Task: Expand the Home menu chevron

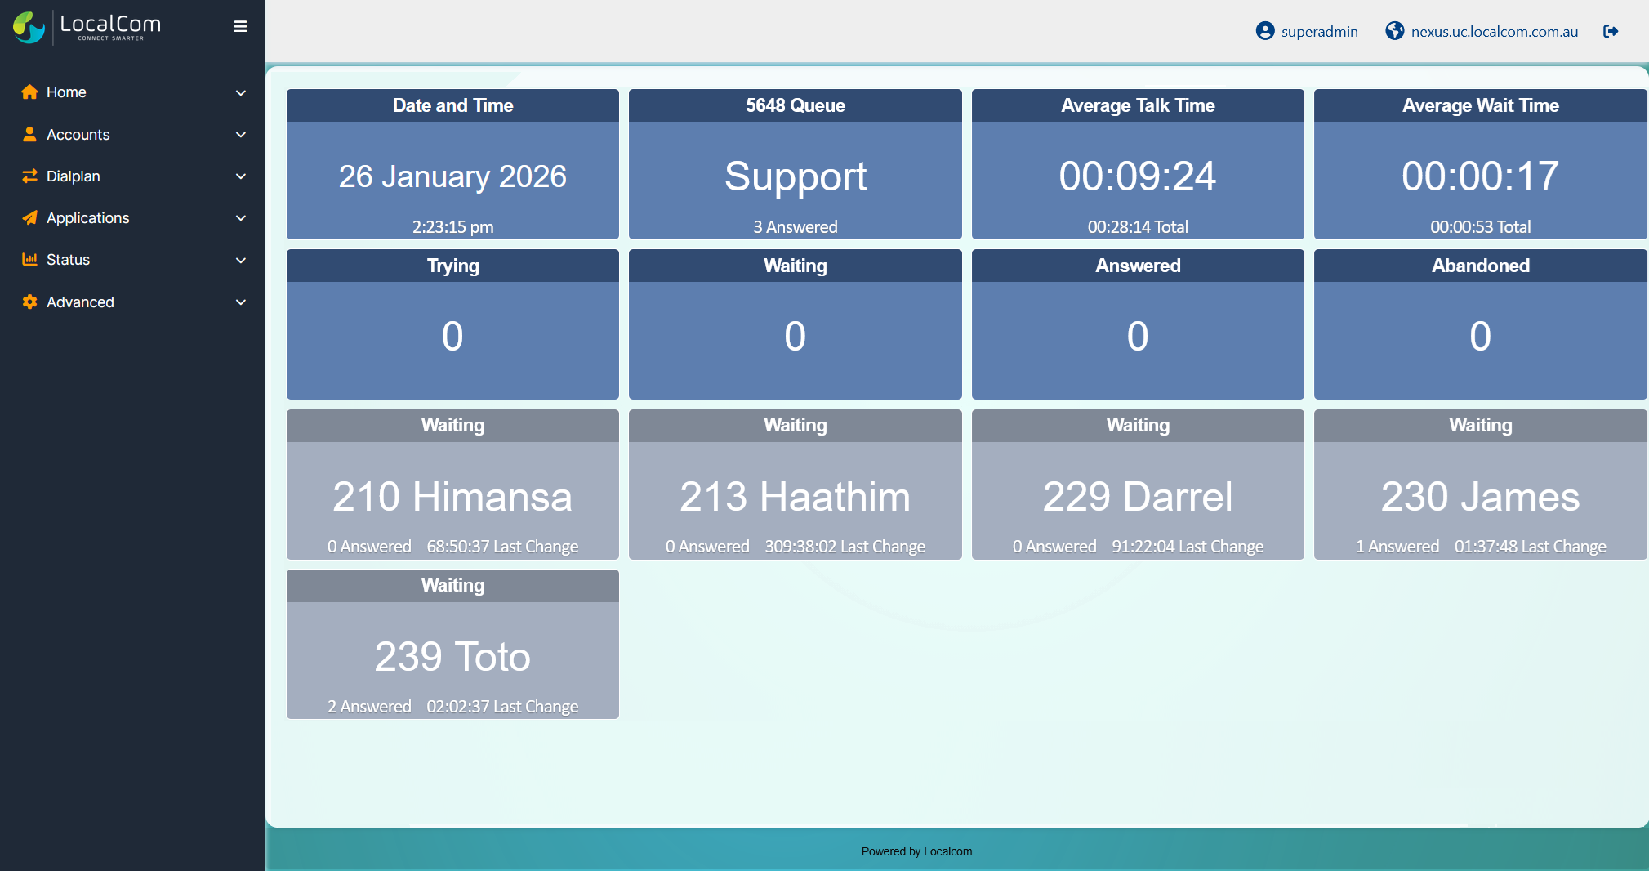Action: point(241,93)
